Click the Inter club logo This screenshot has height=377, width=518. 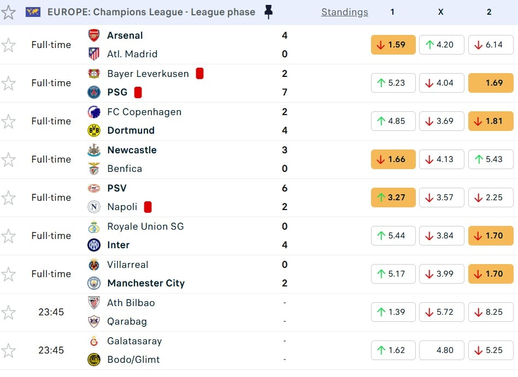94,245
